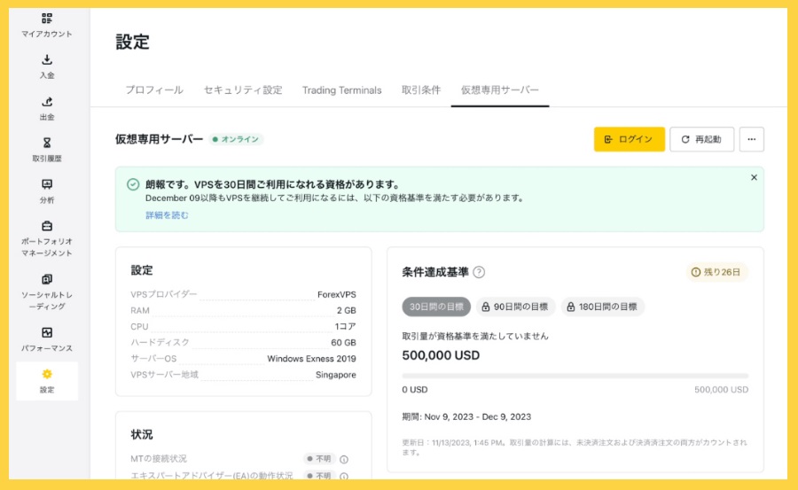
Task: Open the 入金 deposit icon in sidebar
Action: pyautogui.click(x=47, y=60)
